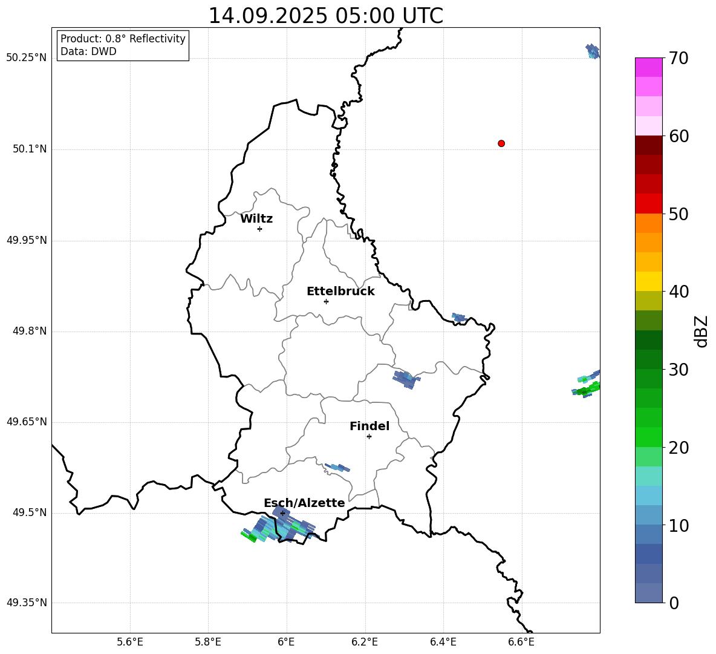
Task: Click the 49.8°N latitude label
Action: pyautogui.click(x=30, y=331)
